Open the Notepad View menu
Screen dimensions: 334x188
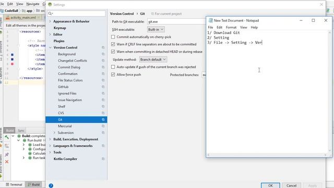[x=244, y=27]
